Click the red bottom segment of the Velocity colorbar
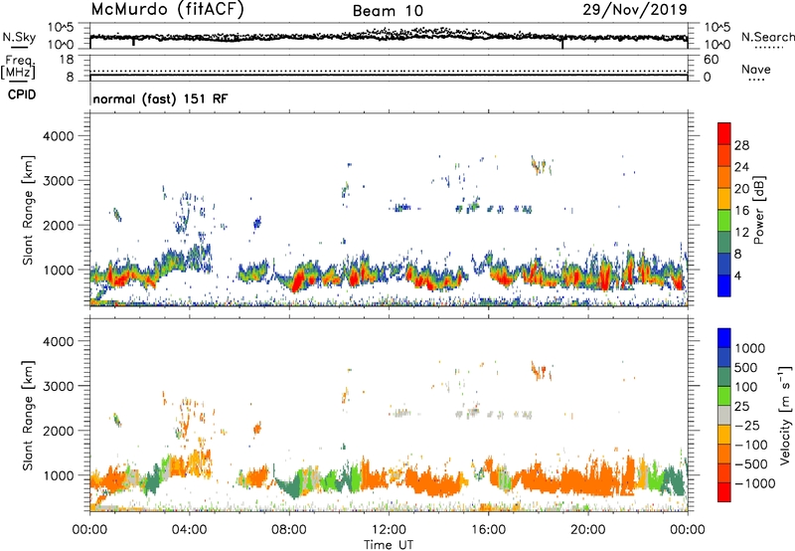795x551 pixels. click(x=724, y=492)
